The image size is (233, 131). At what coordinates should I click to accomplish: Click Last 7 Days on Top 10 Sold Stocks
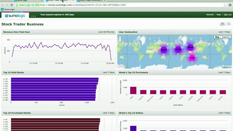click(108, 72)
